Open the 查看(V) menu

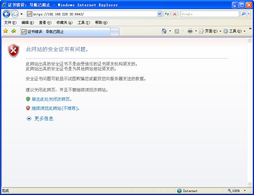pyautogui.click(x=45, y=23)
